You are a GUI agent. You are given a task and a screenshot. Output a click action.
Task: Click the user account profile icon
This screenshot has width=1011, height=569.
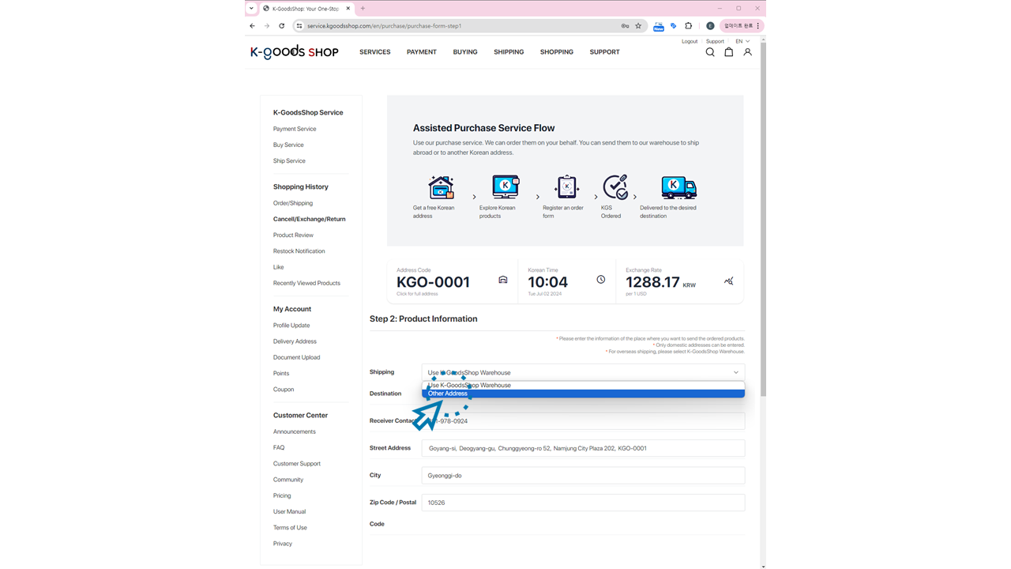click(x=747, y=52)
